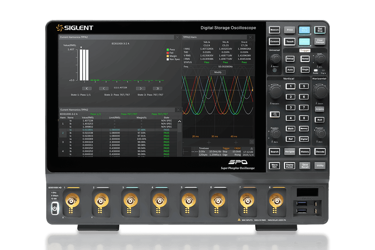The width and height of the screenshot is (375, 250).
Task: Click the harmonics table scrollbar thumb
Action: tap(179, 127)
